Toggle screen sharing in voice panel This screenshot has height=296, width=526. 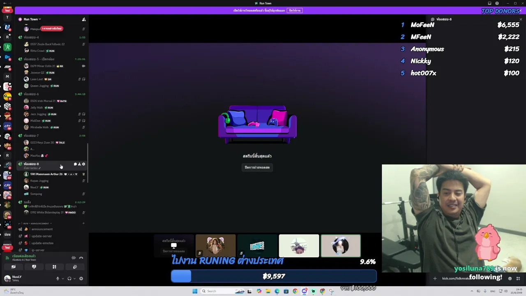tap(34, 267)
